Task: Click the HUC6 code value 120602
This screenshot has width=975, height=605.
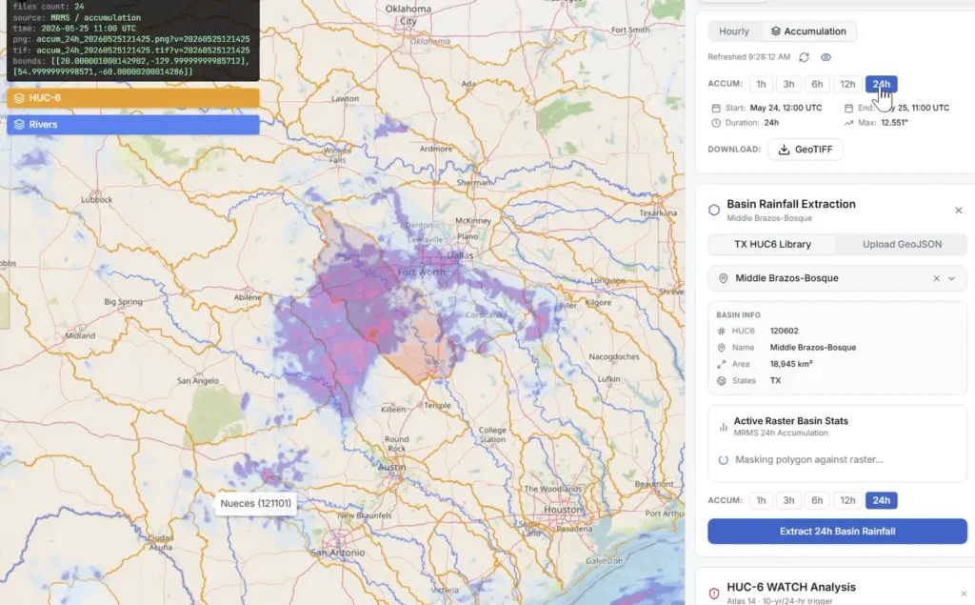Action: [x=785, y=332]
